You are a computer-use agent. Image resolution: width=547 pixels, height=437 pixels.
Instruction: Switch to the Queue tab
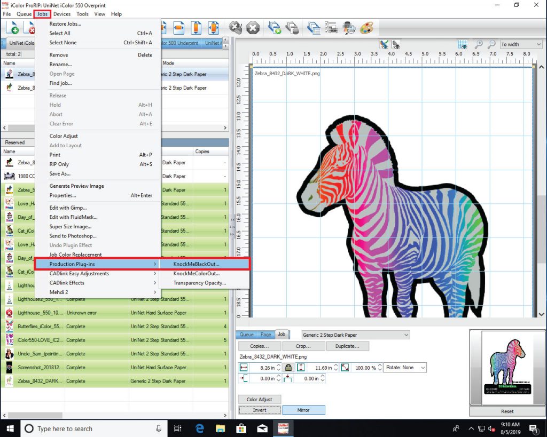tap(247, 335)
